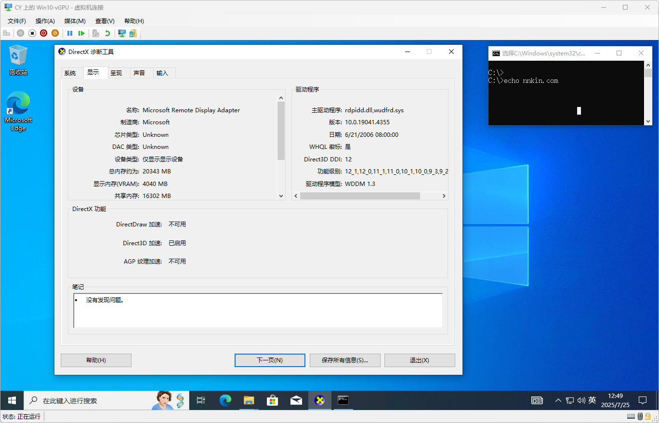Revert checkpoint using green undo arrow icon
Image resolution: width=659 pixels, height=423 pixels.
click(107, 33)
